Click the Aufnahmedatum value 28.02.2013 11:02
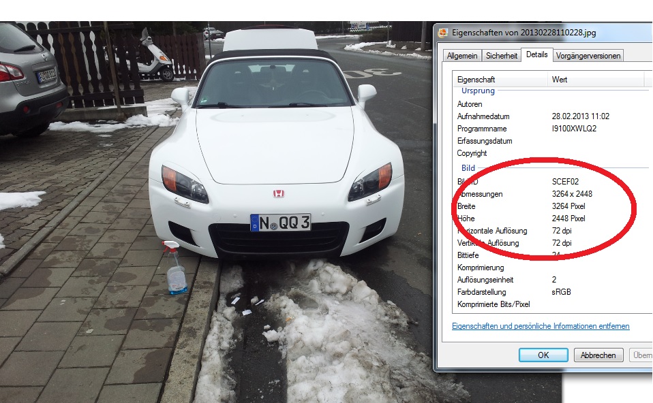 pos(580,116)
